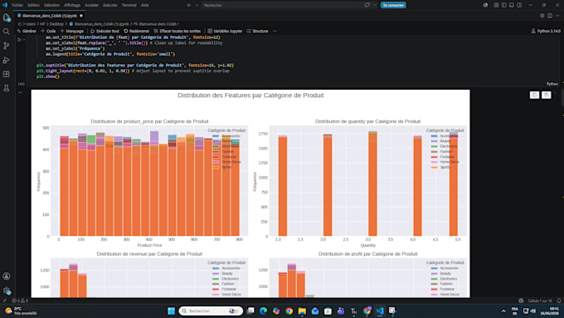Open notifications bell in status bar
This screenshot has width=564, height=318.
tap(559, 301)
